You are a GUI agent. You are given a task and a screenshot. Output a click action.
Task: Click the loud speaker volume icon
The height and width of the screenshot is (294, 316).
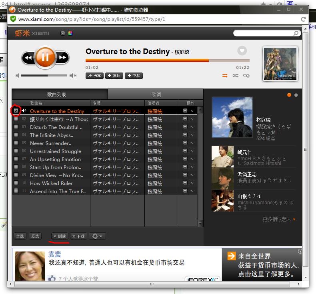click(73, 75)
